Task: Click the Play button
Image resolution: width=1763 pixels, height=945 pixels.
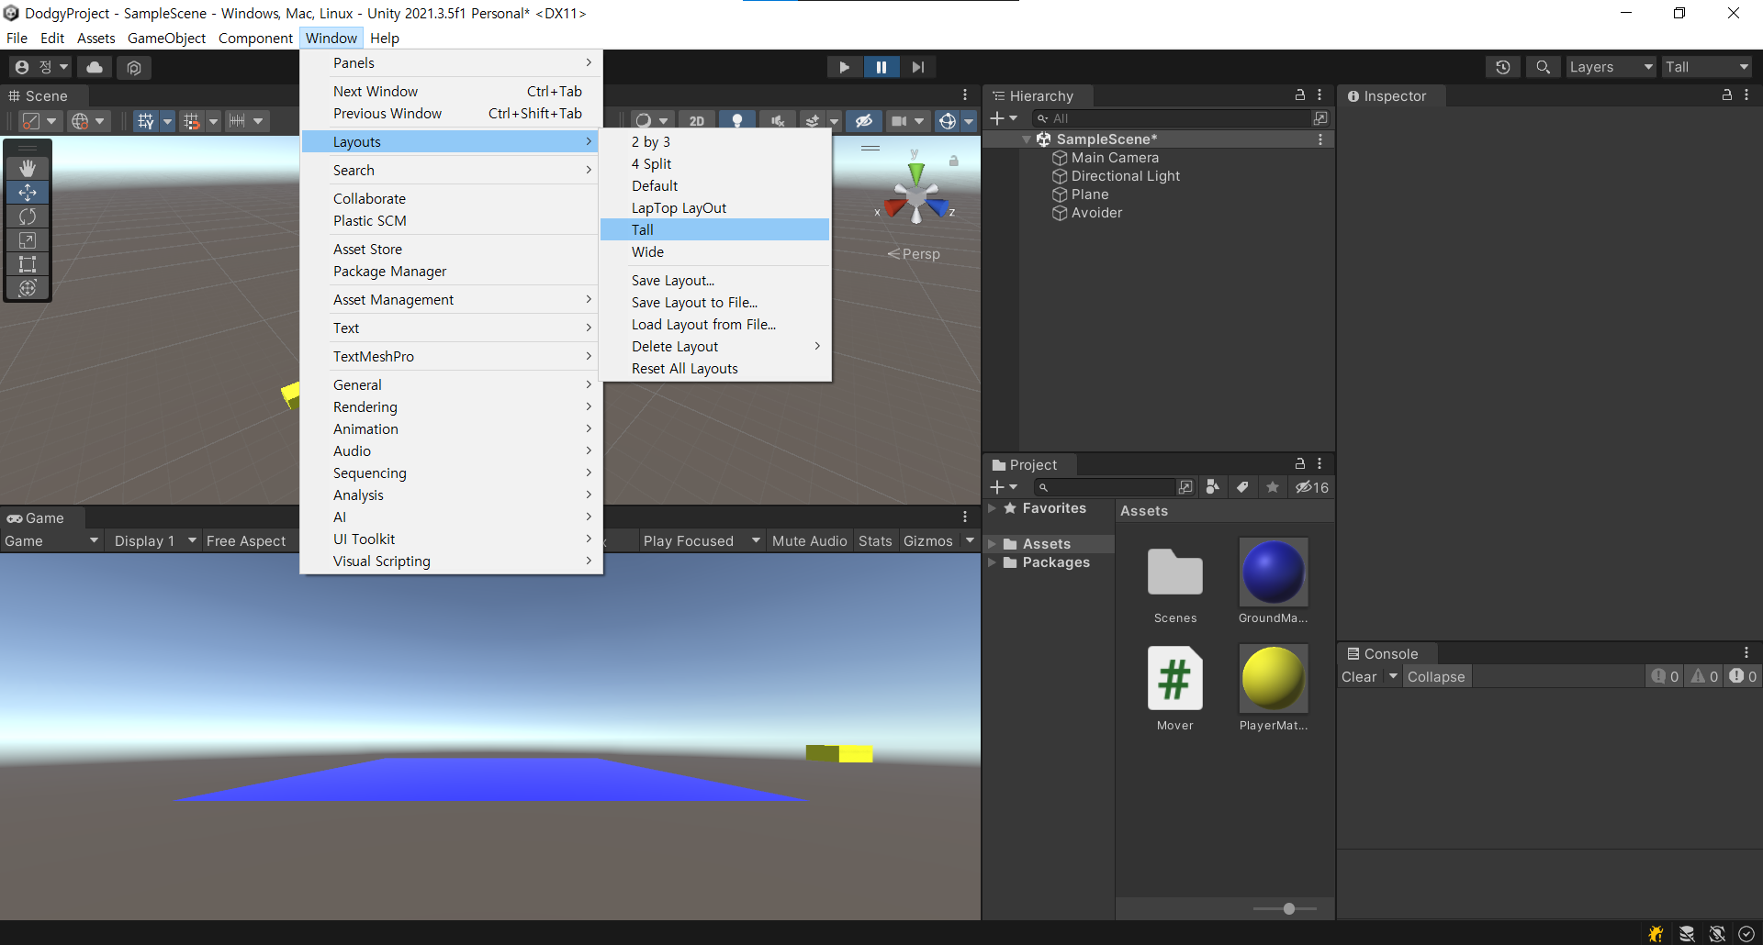Action: (x=843, y=67)
